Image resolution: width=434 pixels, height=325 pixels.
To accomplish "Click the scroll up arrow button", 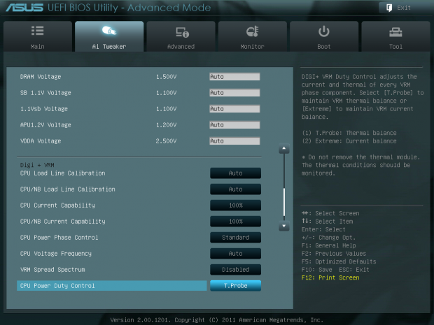I will click(284, 148).
